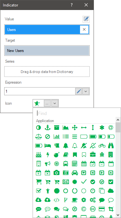Select the bomb icon
The height and width of the screenshot is (218, 121).
57,155
